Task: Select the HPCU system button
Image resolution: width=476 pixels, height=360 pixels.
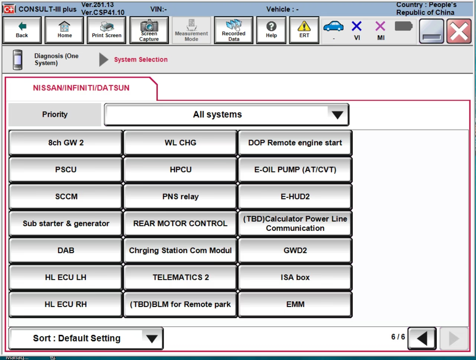Action: click(x=180, y=170)
